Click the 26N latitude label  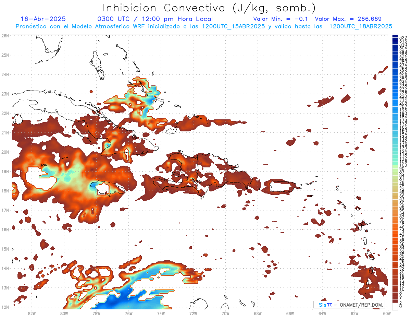coord(5,35)
